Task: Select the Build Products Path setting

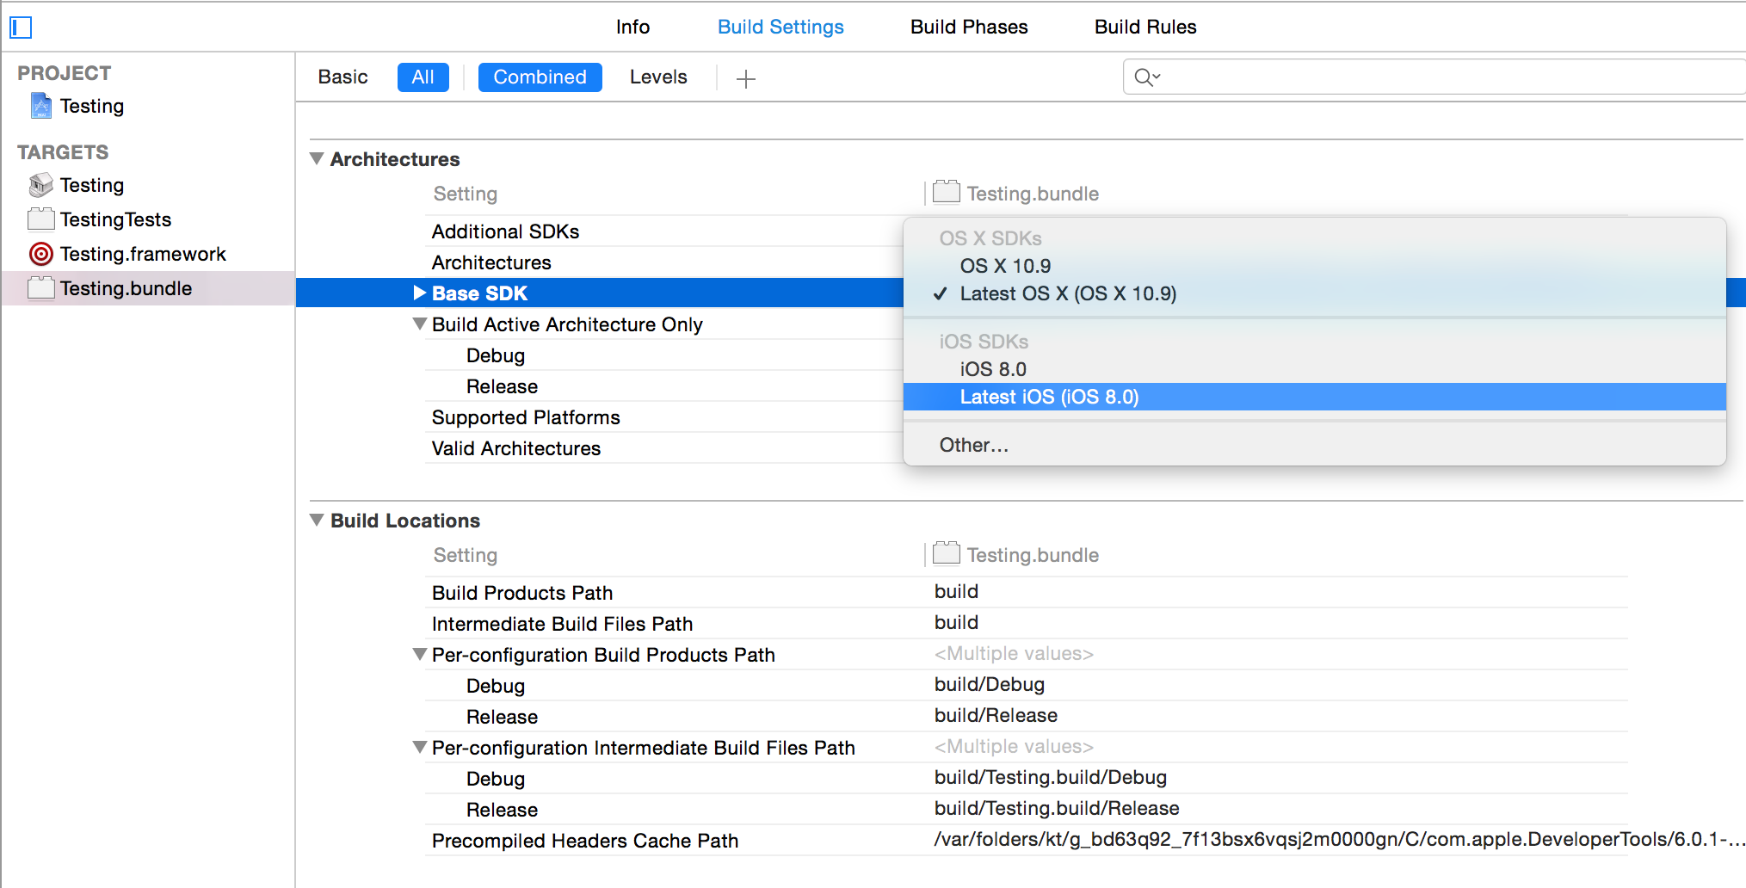Action: coord(522,593)
